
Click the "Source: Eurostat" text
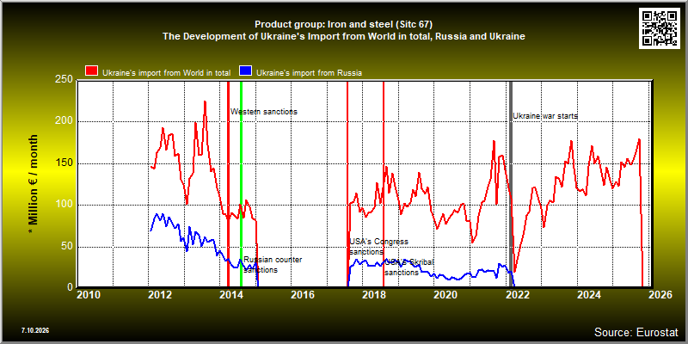click(x=636, y=332)
